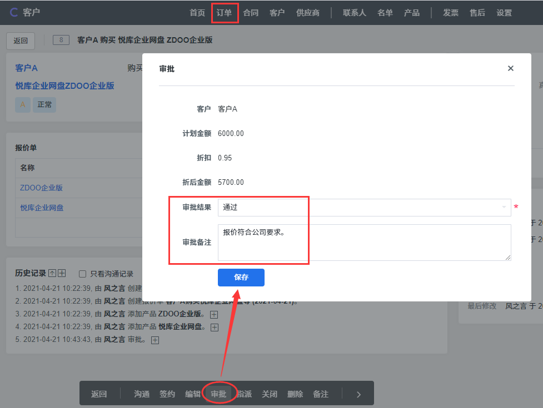
Task: Click 返回 in the bottom action bar
Action: (99, 394)
